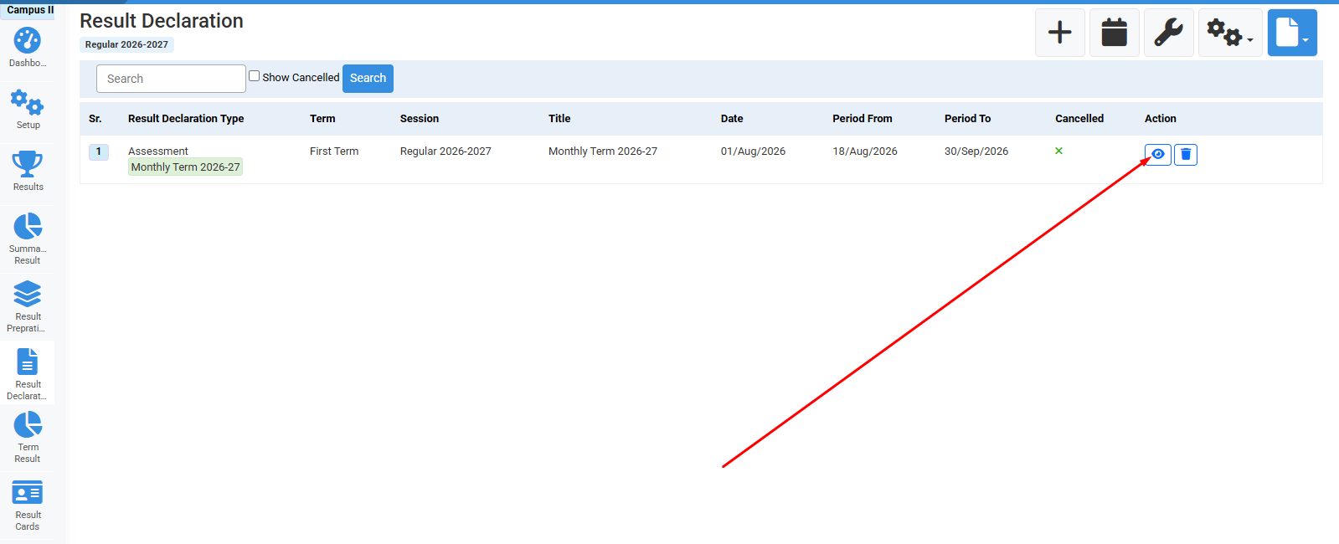
Task: Focus the Search text field
Action: (x=171, y=79)
